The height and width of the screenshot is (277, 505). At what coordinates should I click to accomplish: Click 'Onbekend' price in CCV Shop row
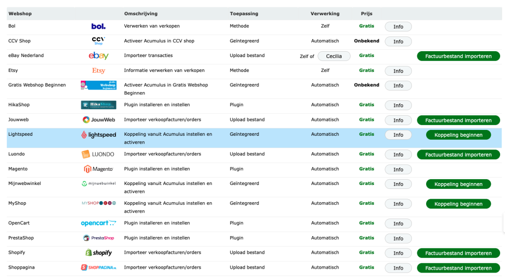(366, 41)
